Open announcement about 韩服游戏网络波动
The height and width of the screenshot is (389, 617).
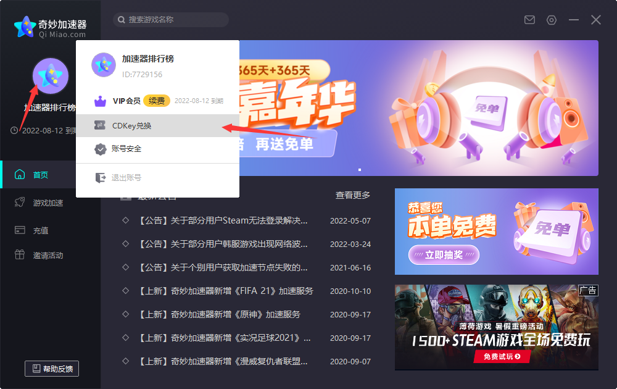click(224, 244)
